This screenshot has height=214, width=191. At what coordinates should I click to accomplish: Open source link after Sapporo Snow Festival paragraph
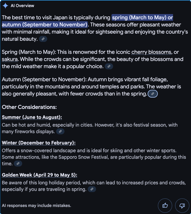coord(18,164)
